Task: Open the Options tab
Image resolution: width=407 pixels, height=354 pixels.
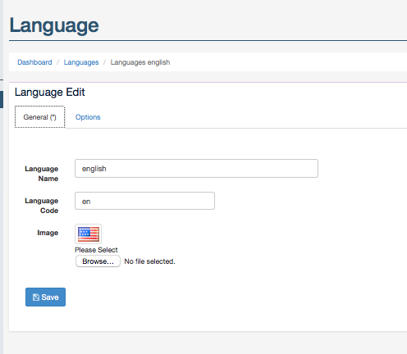Action: point(88,117)
